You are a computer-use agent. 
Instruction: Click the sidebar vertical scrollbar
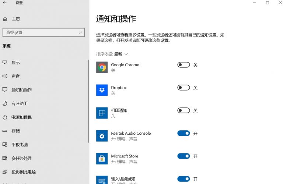(x=88, y=101)
